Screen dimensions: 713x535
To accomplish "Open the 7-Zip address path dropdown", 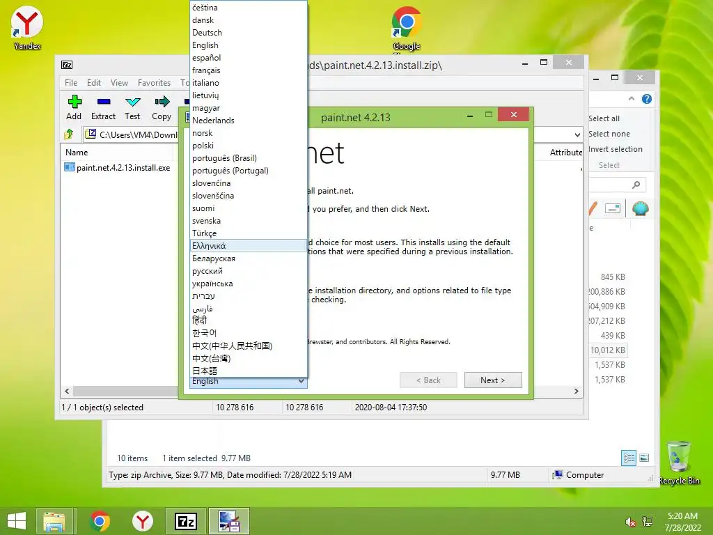I will tap(577, 134).
